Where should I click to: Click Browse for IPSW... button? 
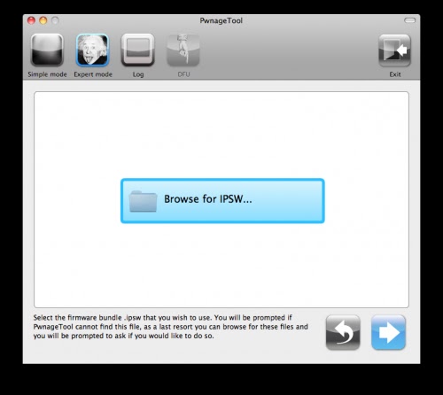[x=222, y=201]
